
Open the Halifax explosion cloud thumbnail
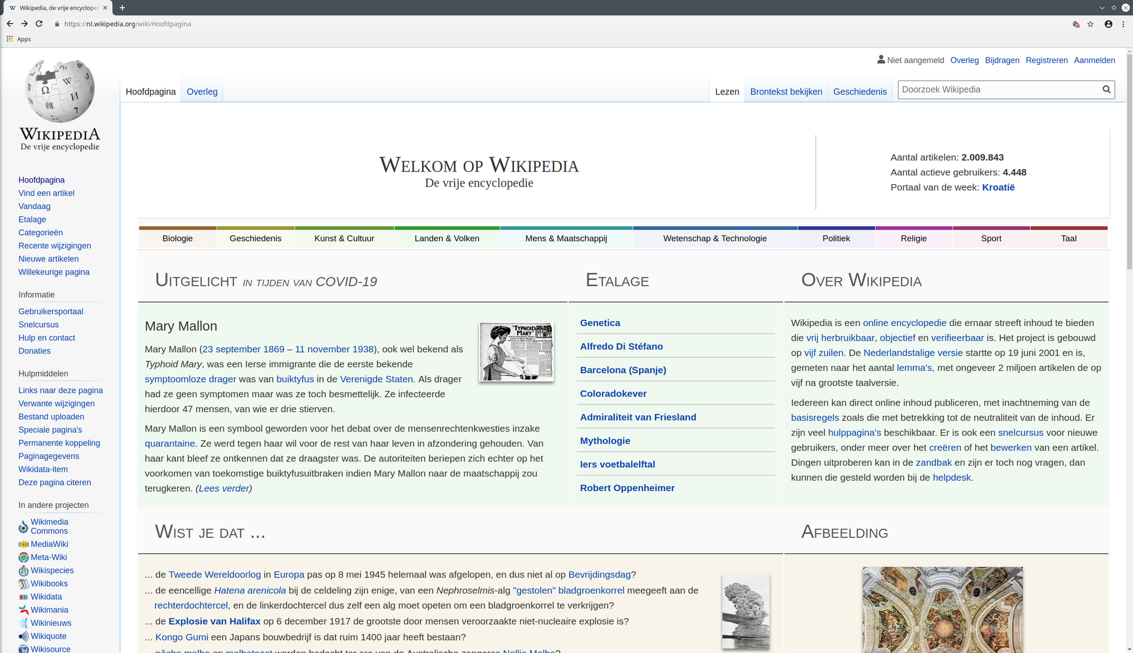point(746,611)
